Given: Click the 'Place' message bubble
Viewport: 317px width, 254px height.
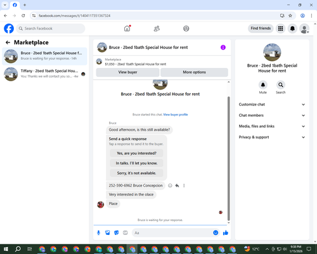Looking at the screenshot, I should (113, 204).
